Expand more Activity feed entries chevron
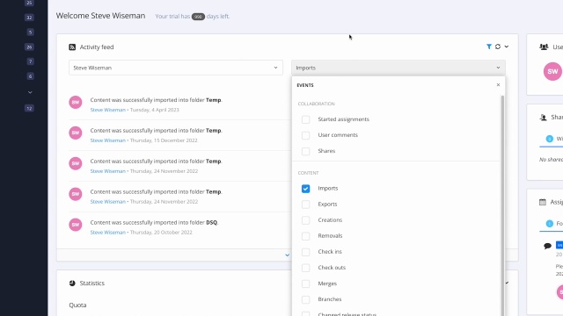The image size is (563, 316). pos(287,255)
